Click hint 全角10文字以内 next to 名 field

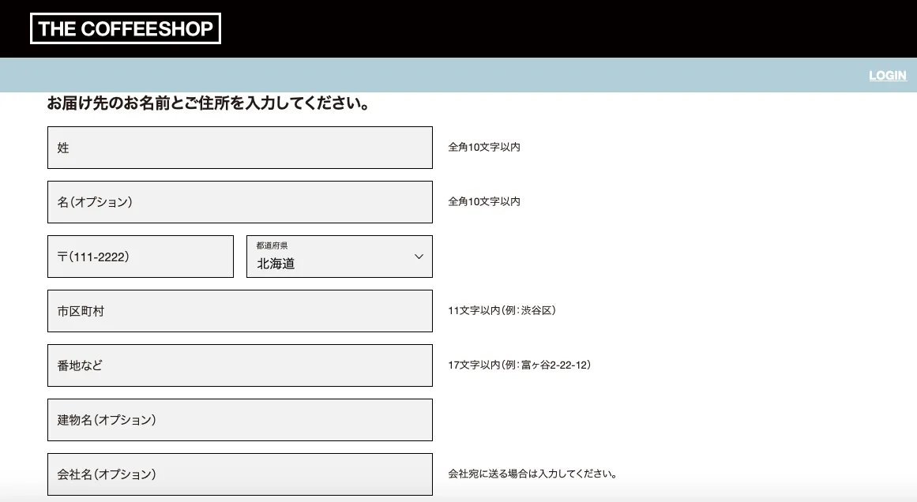click(484, 201)
